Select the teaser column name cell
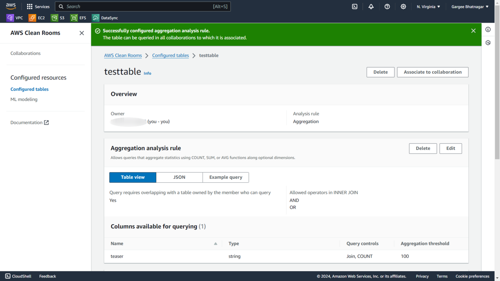500x281 pixels. pyautogui.click(x=117, y=256)
